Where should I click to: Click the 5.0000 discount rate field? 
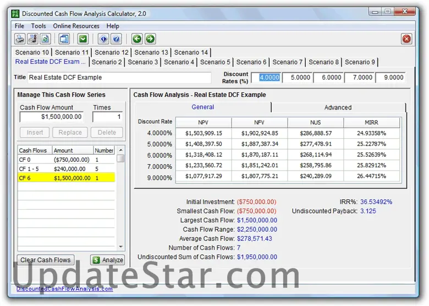[298, 78]
